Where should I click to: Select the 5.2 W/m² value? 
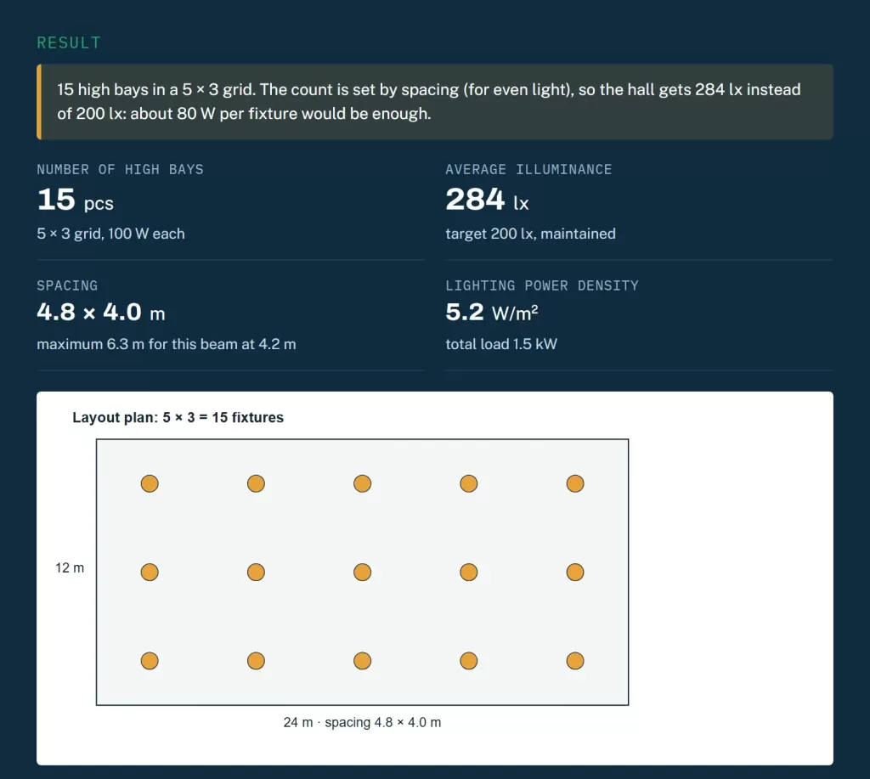492,313
